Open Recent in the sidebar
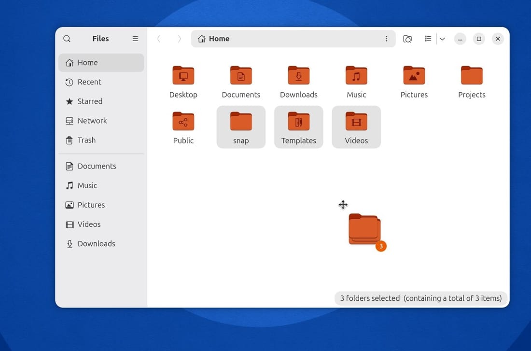This screenshot has width=531, height=351. [101, 82]
